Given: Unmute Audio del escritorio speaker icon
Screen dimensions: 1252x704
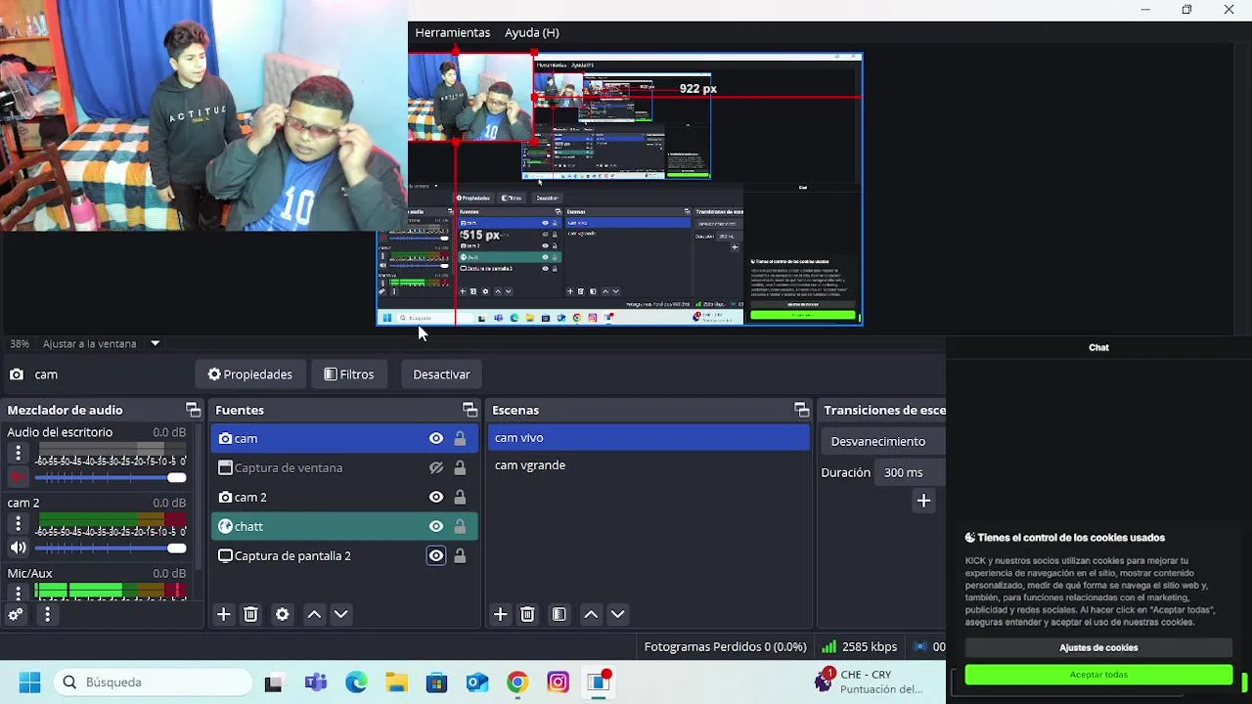Looking at the screenshot, I should 18,477.
